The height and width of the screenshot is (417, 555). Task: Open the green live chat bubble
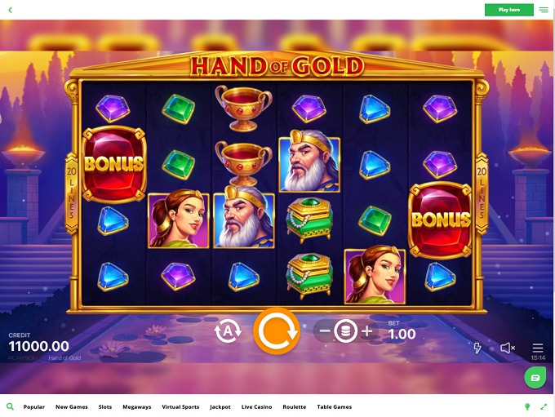(x=535, y=378)
